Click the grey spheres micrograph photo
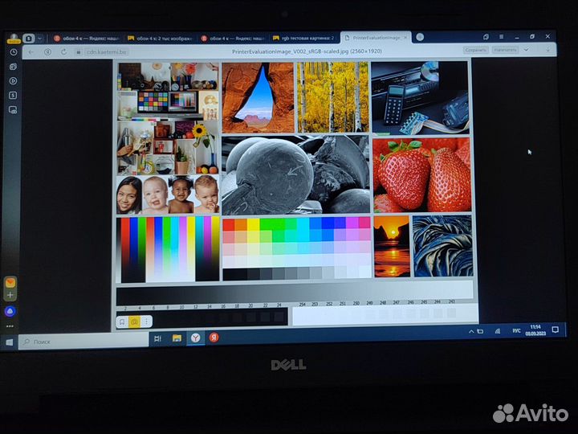The image size is (578, 434). click(x=295, y=175)
